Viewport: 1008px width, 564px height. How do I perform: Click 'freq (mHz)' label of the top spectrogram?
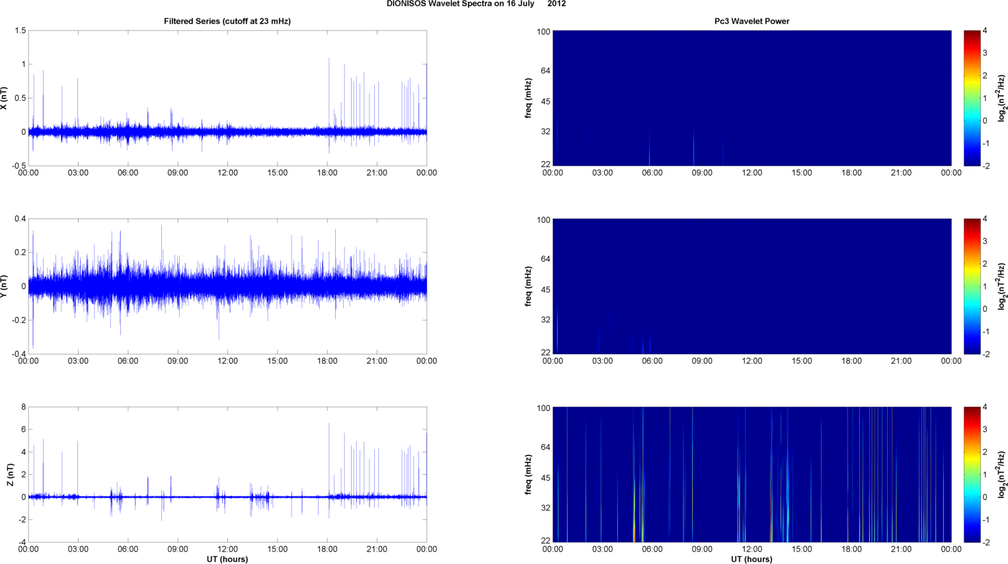[x=529, y=98]
